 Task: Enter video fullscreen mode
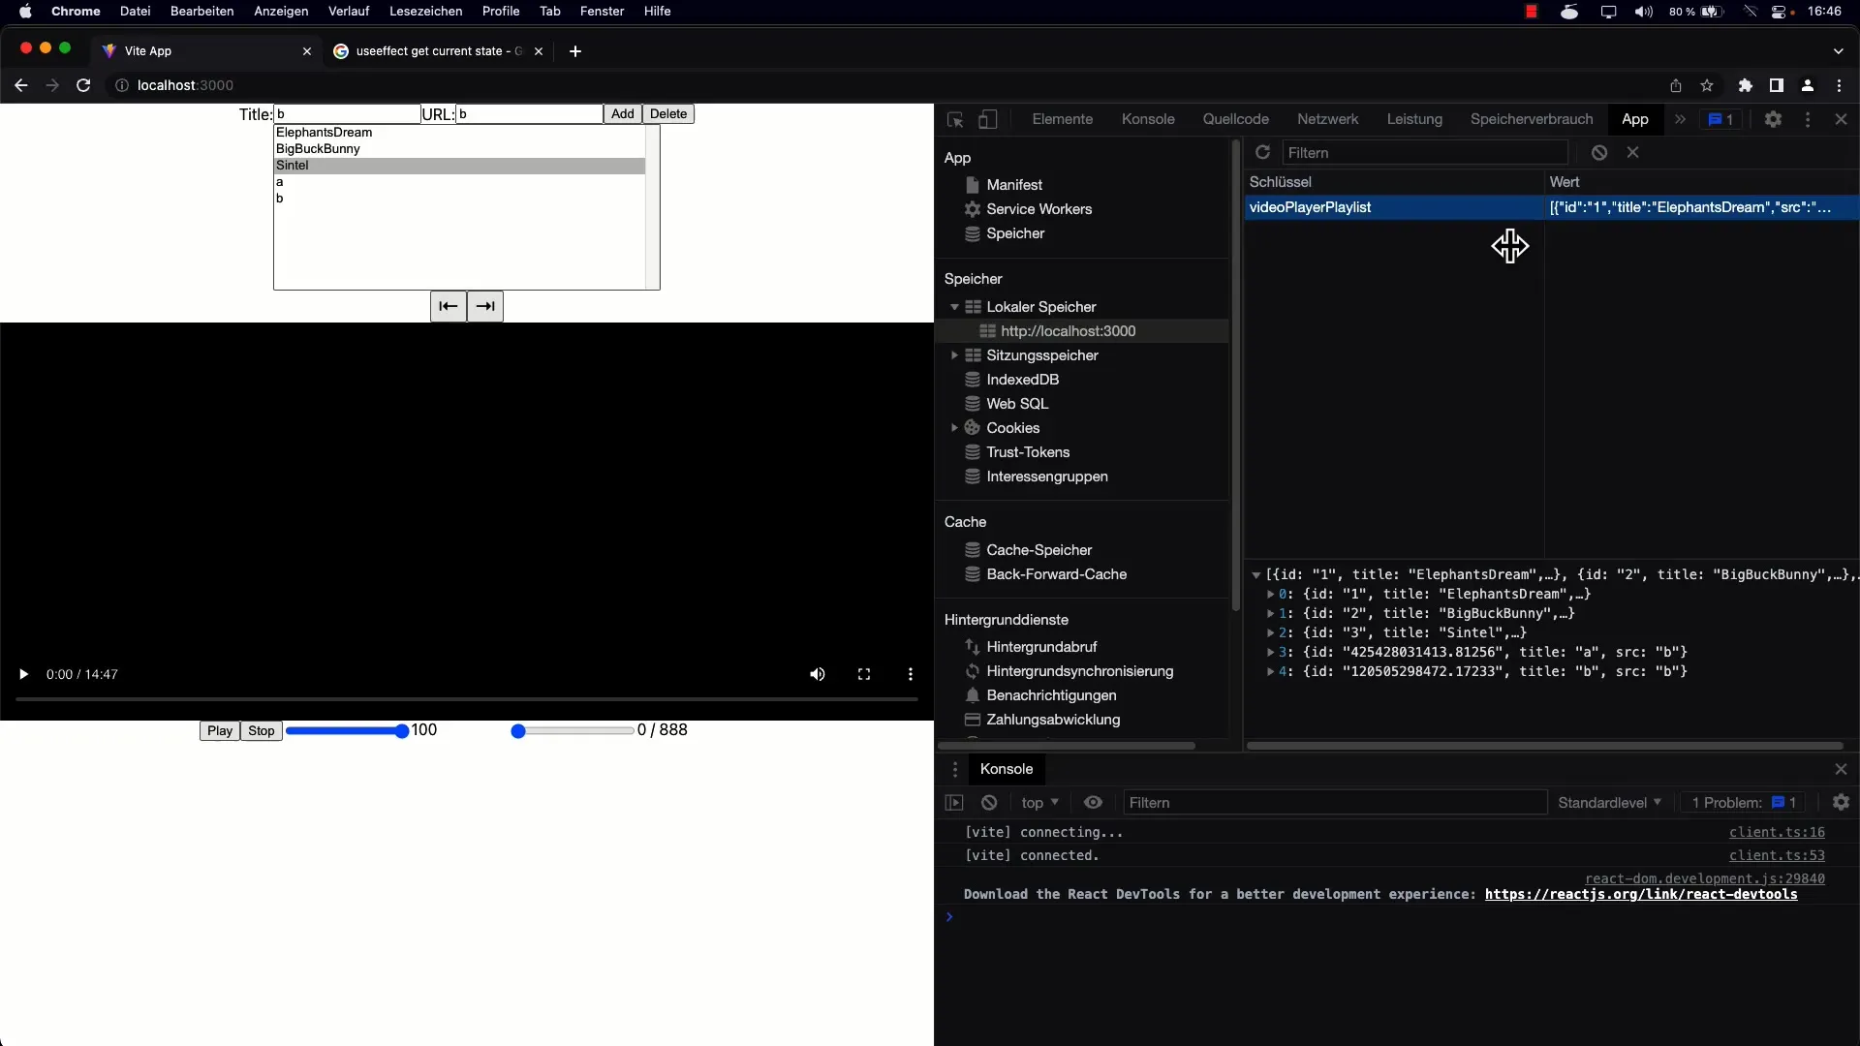coord(864,674)
